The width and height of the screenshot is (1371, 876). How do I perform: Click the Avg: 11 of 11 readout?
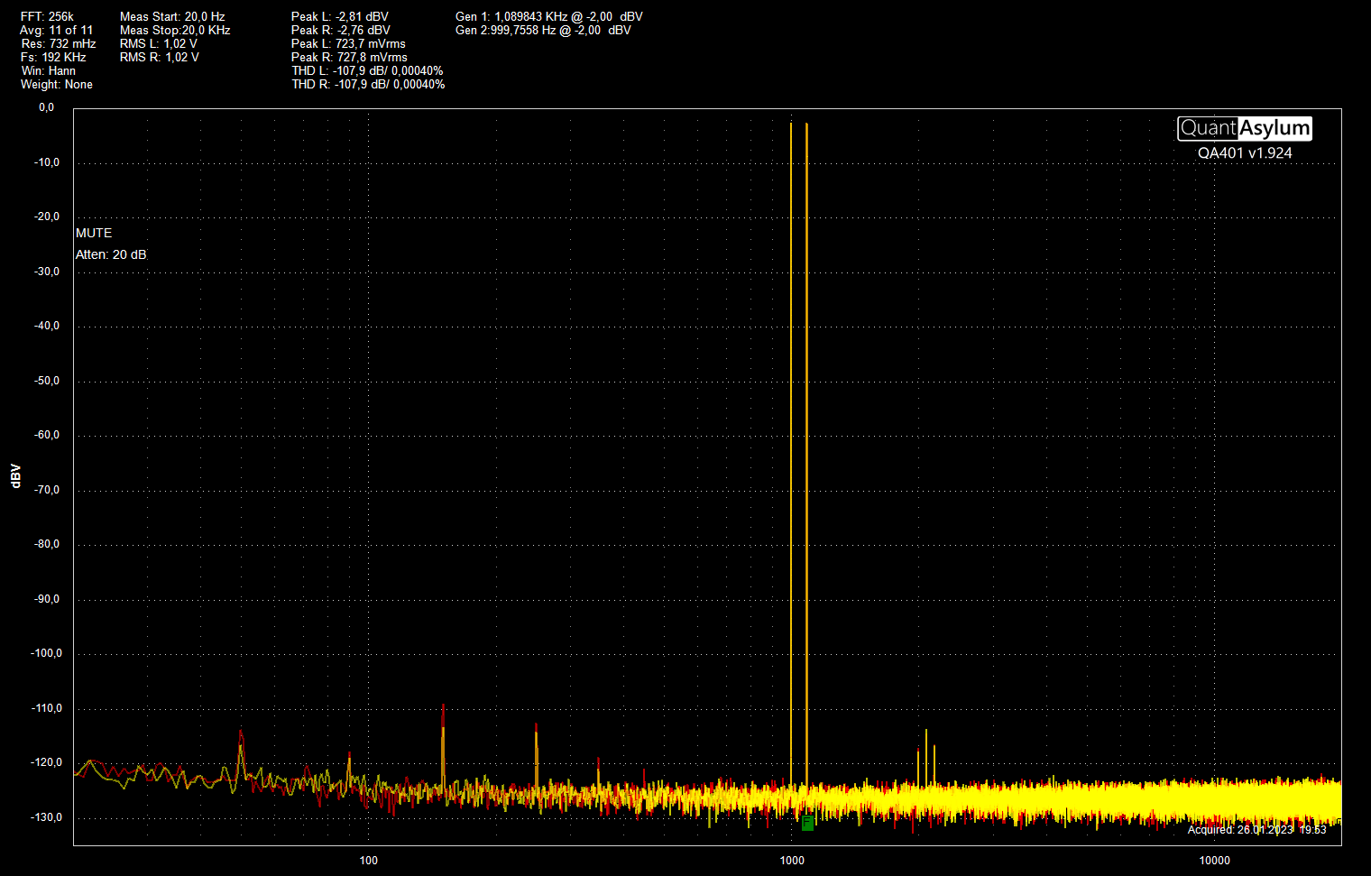56,30
